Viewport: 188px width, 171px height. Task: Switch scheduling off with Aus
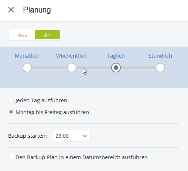pos(22,35)
